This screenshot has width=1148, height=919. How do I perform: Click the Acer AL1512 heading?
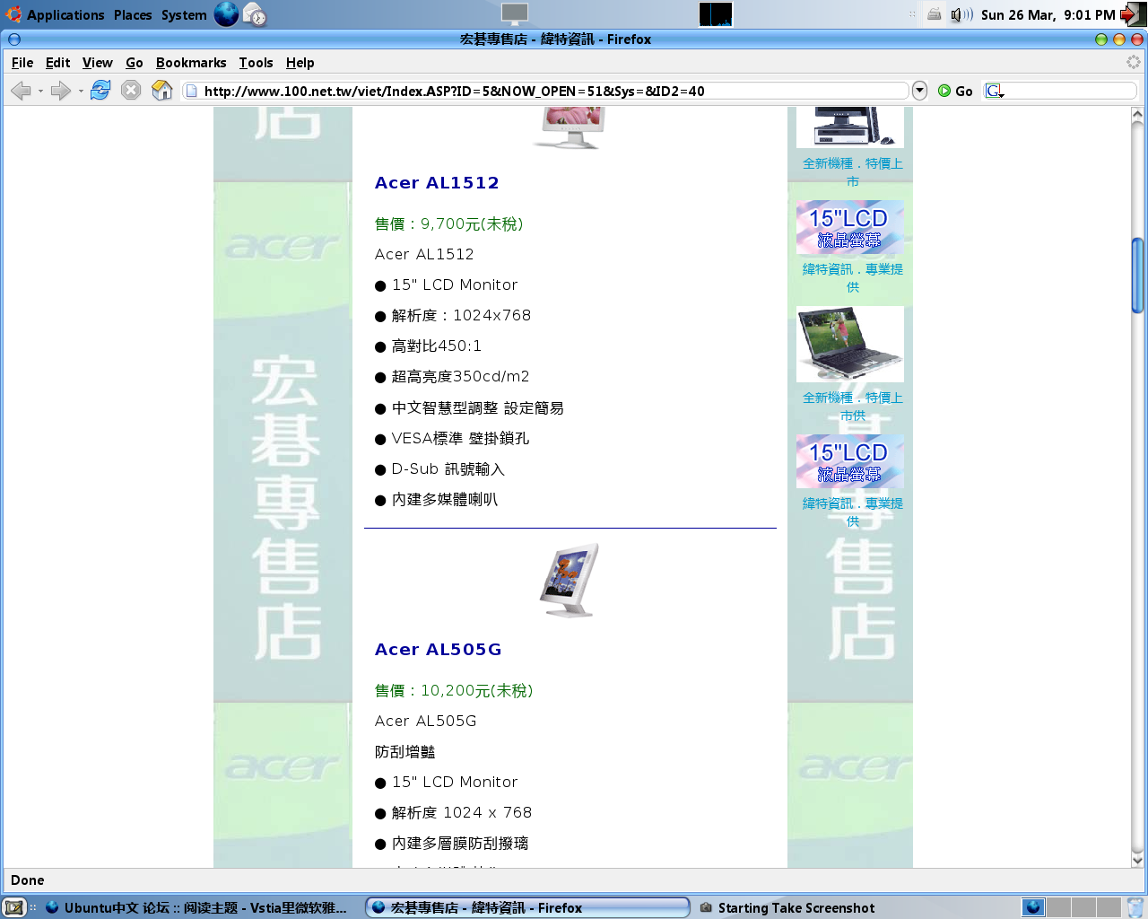coord(437,183)
